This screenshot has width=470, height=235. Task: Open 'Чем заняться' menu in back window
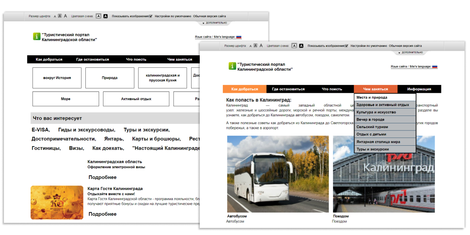(x=180, y=60)
